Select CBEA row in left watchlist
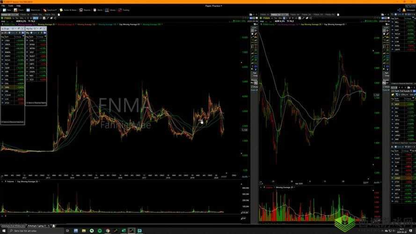Screen dimensions: 416x234 [x=8, y=41]
